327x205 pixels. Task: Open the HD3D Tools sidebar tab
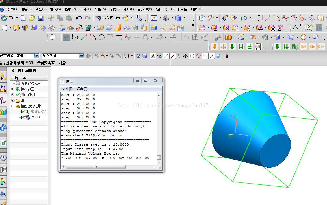coord(3,127)
